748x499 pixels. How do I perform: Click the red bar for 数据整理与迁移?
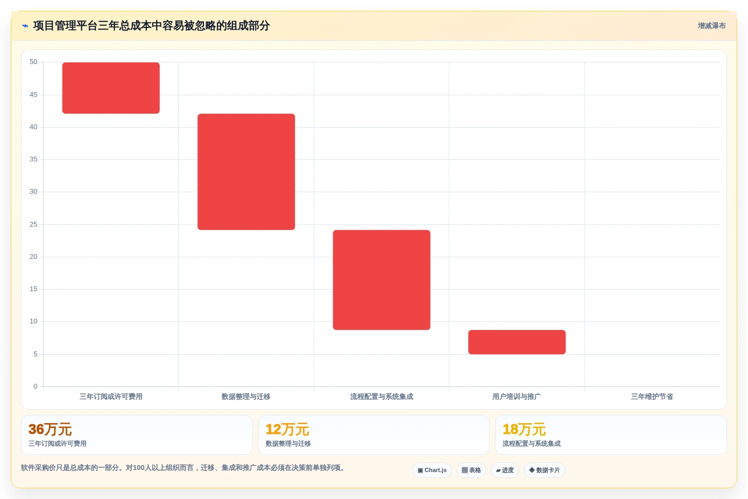click(x=246, y=172)
